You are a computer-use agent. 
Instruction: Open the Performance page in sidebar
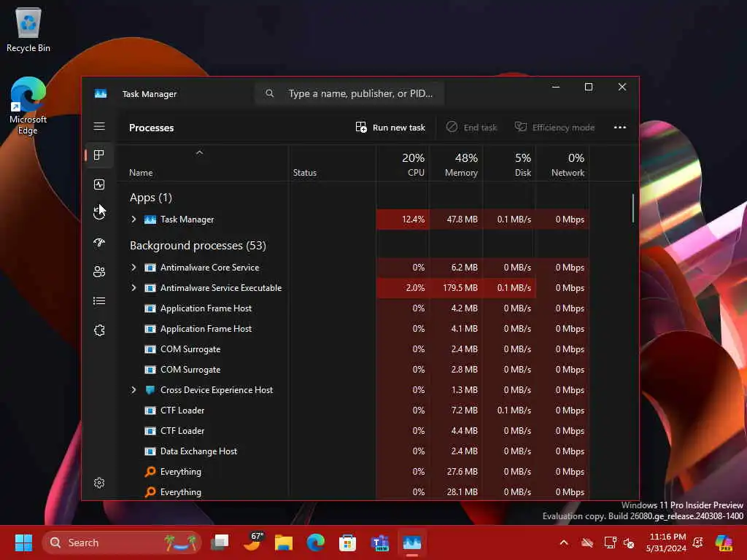pos(99,184)
